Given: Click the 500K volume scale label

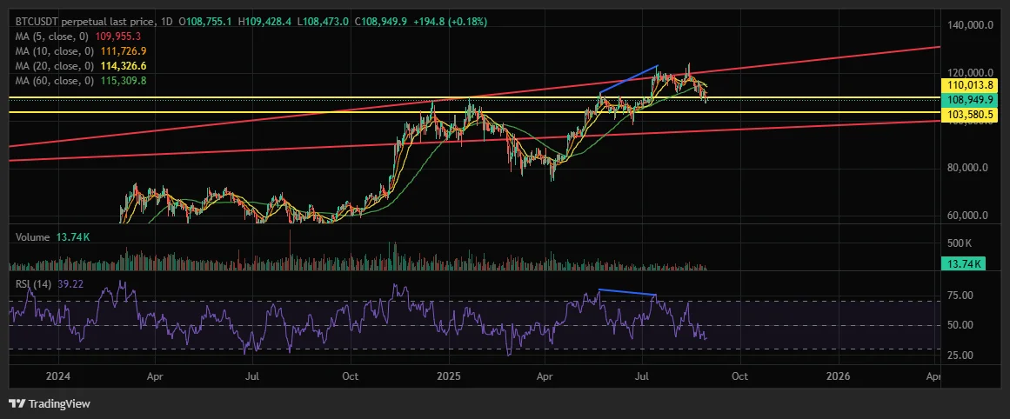Looking at the screenshot, I should (961, 243).
